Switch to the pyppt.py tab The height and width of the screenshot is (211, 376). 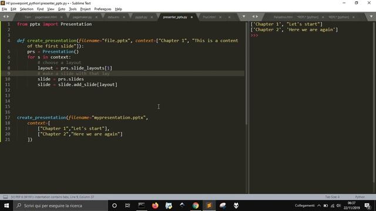[141, 17]
